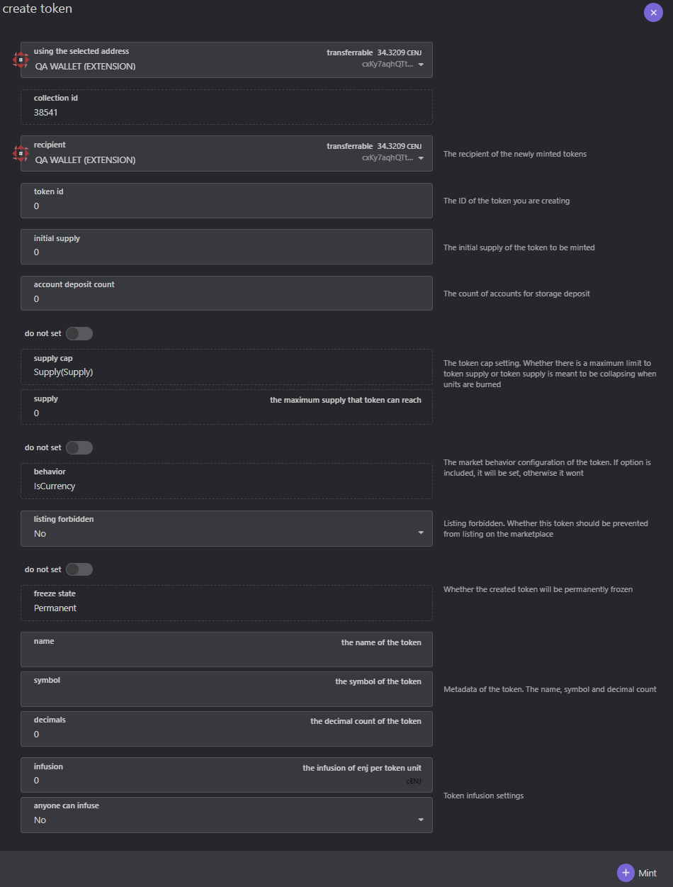Expand the anyone can infuse dropdown
This screenshot has height=887, width=673.
(x=227, y=815)
